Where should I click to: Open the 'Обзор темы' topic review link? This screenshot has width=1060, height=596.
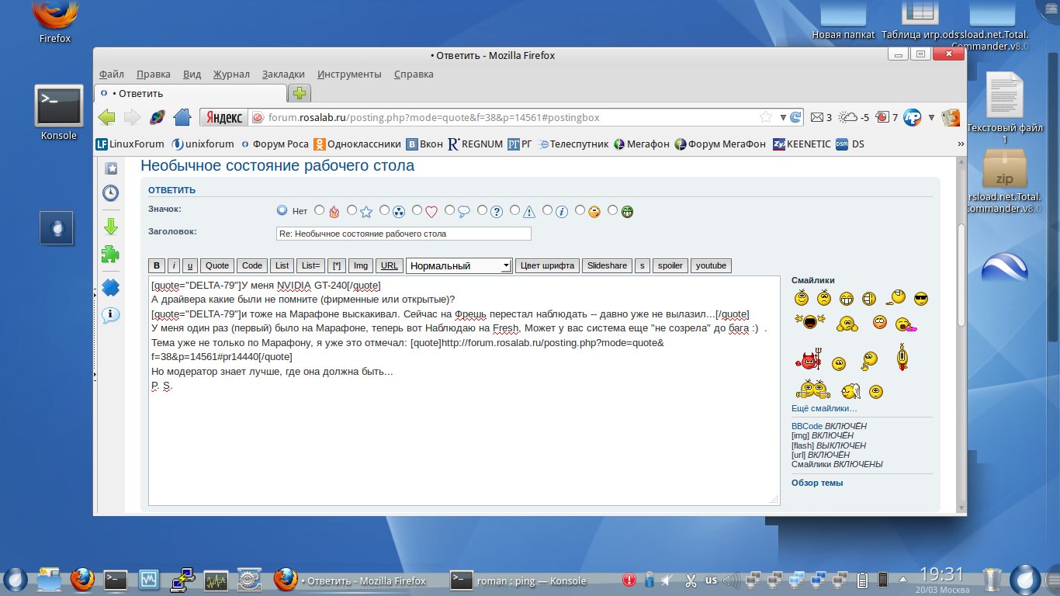click(817, 483)
